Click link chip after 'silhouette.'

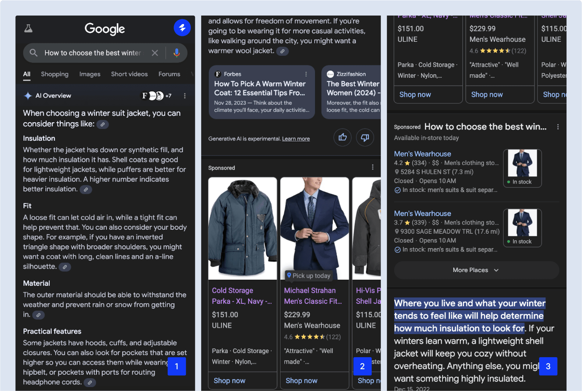(65, 267)
